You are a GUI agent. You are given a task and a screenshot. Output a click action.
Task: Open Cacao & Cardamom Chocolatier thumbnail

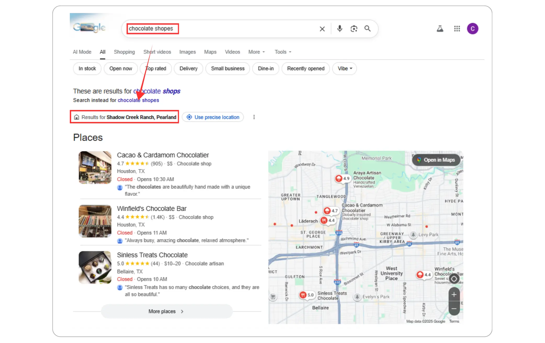(95, 168)
